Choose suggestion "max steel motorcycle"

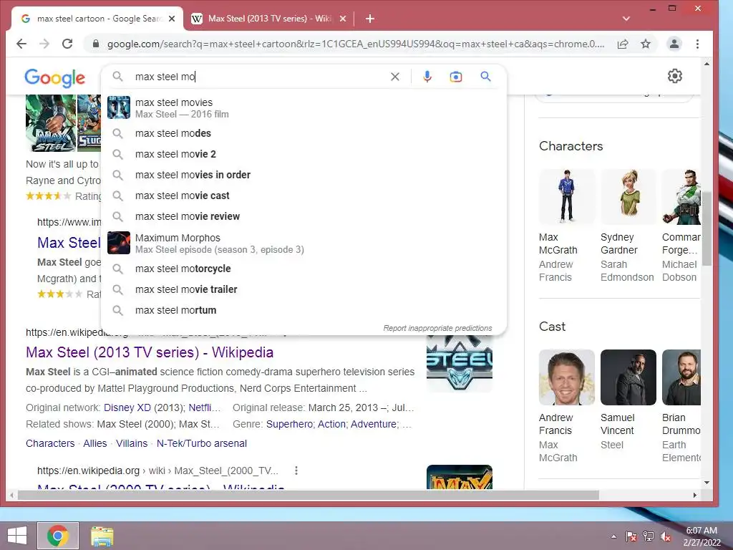tap(304, 269)
